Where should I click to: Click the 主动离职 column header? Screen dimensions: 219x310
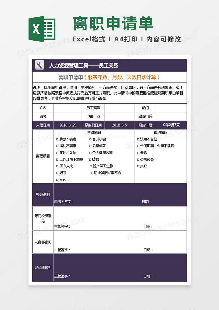click(94, 133)
